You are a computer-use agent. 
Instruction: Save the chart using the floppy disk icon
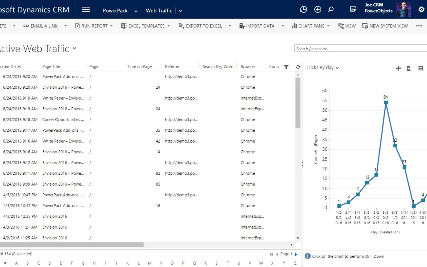click(x=421, y=68)
